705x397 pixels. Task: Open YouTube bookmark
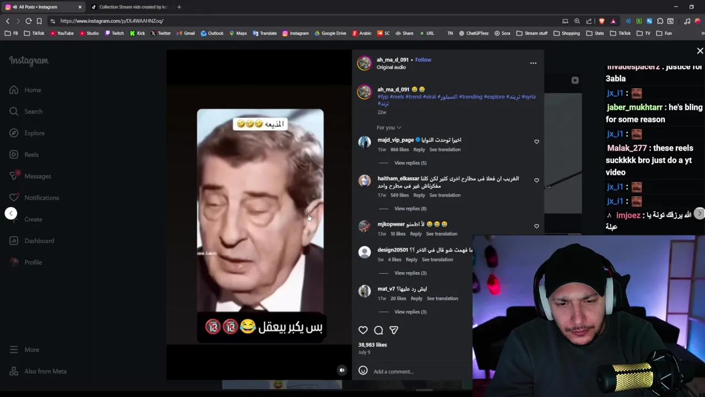pyautogui.click(x=62, y=33)
